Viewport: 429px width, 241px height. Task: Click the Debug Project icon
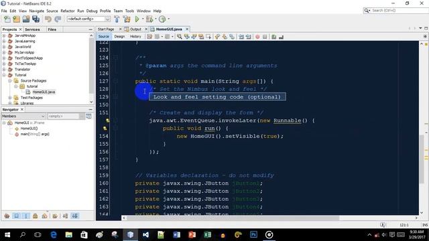(149, 19)
